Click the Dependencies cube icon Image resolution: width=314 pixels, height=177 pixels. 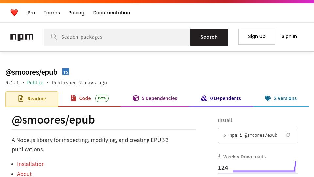[x=136, y=98]
